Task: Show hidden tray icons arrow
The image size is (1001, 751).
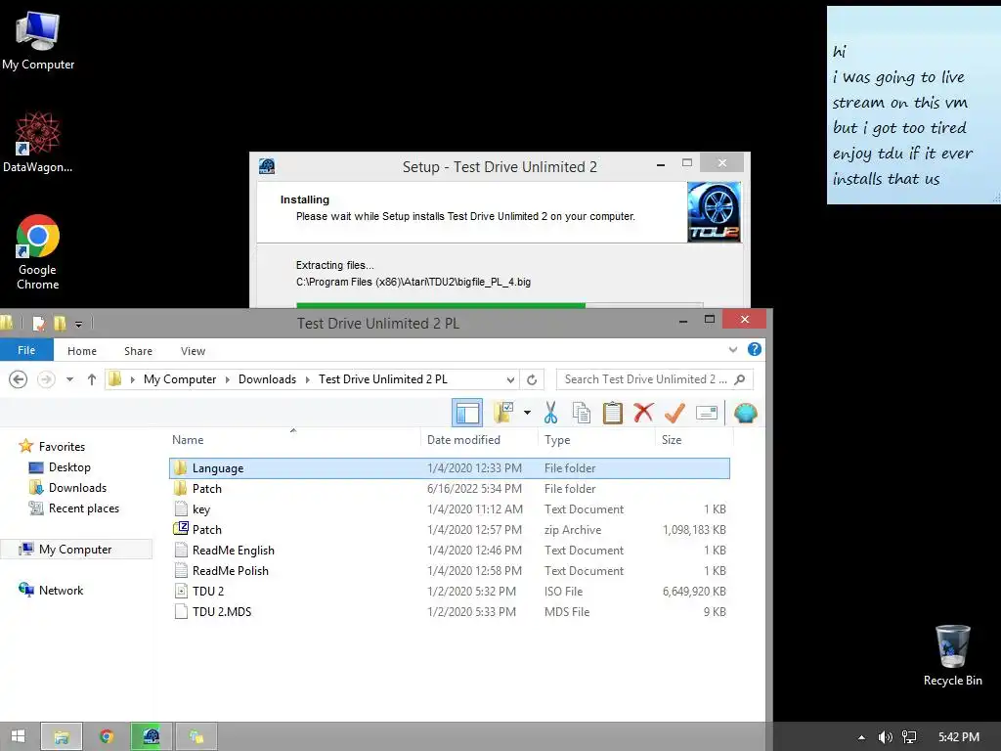Action: click(861, 737)
